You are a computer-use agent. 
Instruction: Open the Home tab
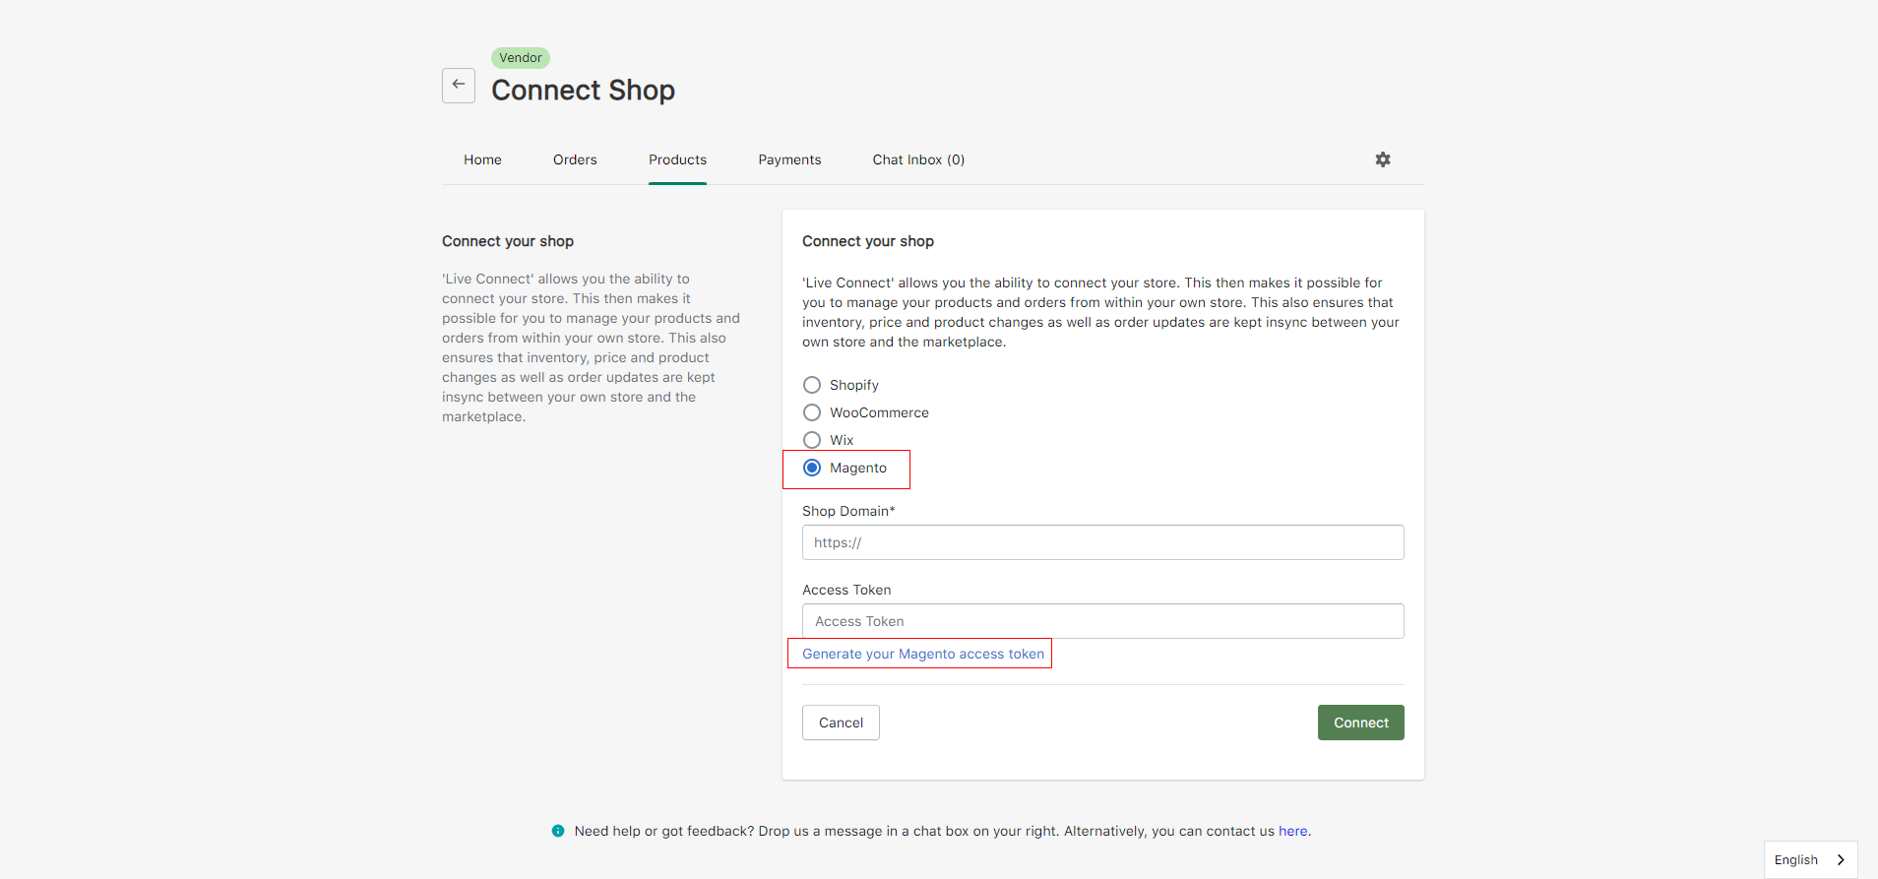pos(482,159)
